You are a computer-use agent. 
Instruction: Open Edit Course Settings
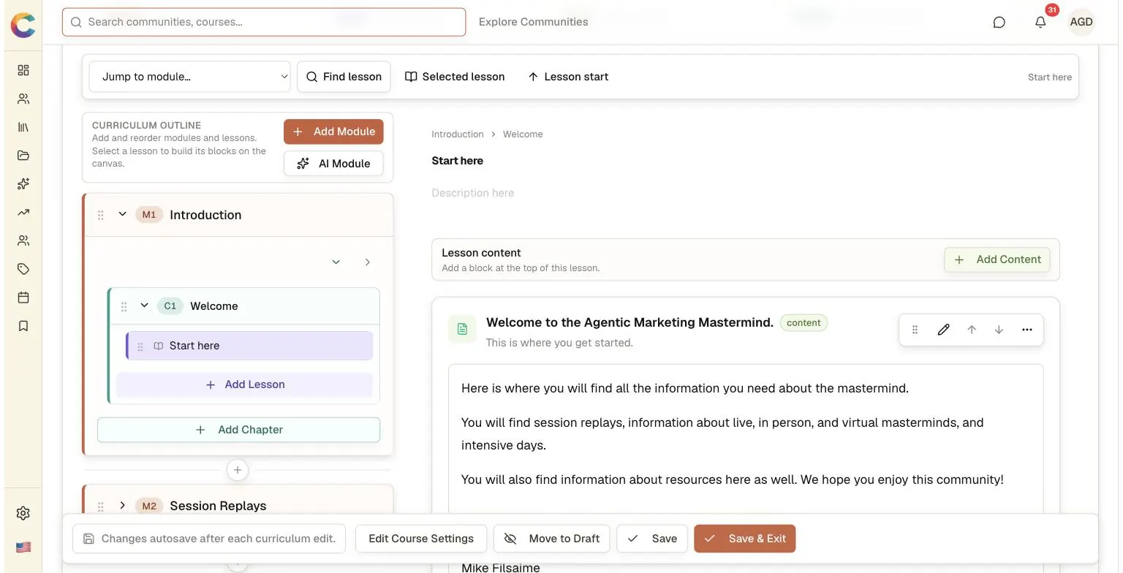click(421, 539)
